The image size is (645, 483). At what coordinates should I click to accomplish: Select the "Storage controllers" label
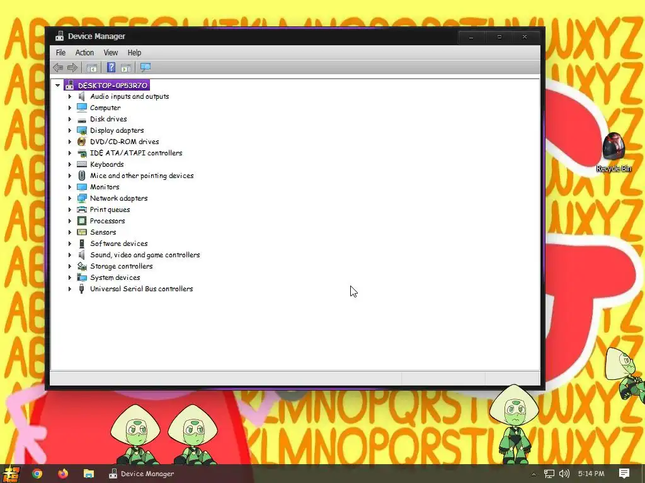pos(122,266)
